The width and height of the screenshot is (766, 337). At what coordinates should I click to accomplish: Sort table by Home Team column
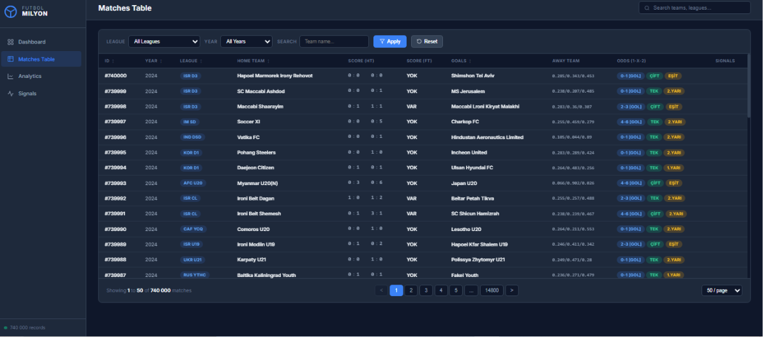tap(253, 61)
